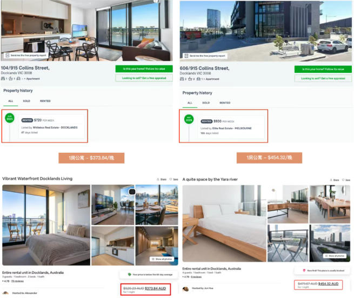Open reviews link under Vibrant Waterfront listing
The width and height of the screenshot is (354, 298).
click(17, 281)
